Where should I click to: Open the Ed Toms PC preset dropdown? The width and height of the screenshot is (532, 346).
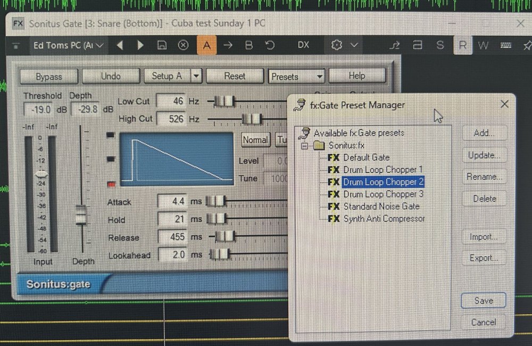tap(68, 45)
